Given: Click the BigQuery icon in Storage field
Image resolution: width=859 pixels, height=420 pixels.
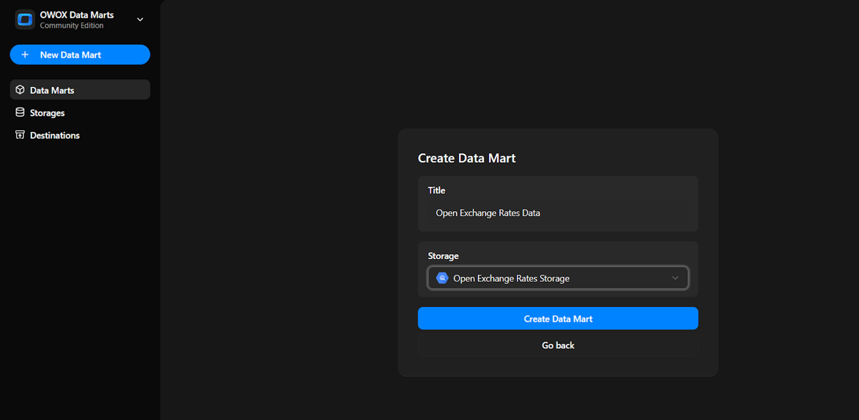Looking at the screenshot, I should [x=442, y=278].
